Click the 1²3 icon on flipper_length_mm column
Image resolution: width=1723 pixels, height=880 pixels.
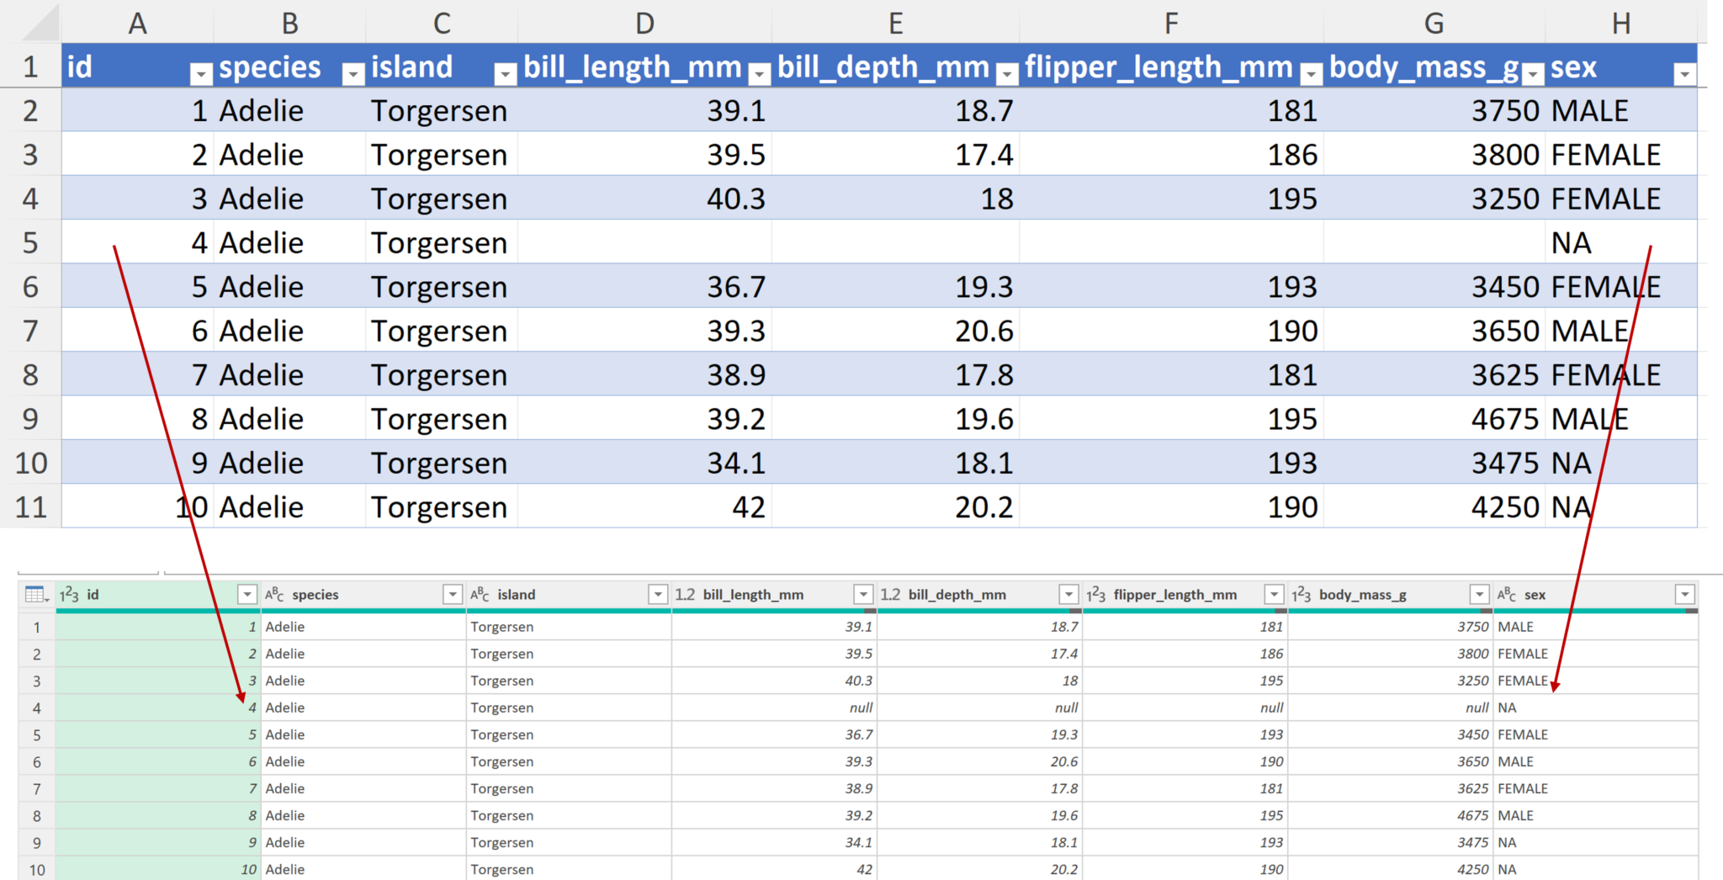[1094, 594]
